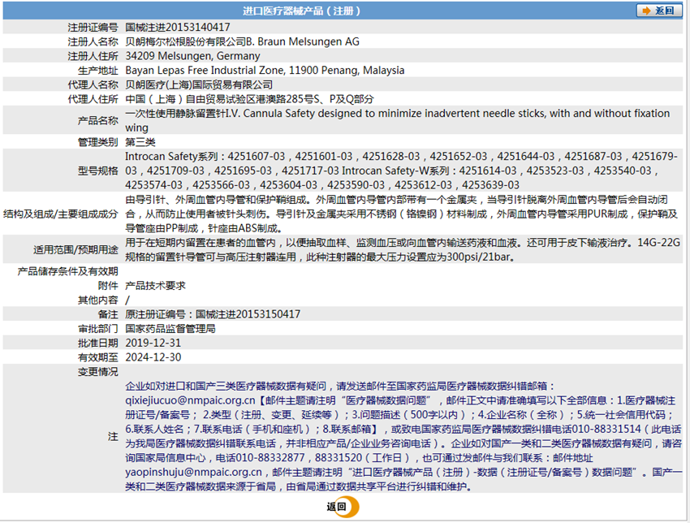Select the registrant name B. Braun Melsungen AG
Image resolution: width=690 pixels, height=523 pixels.
click(303, 41)
